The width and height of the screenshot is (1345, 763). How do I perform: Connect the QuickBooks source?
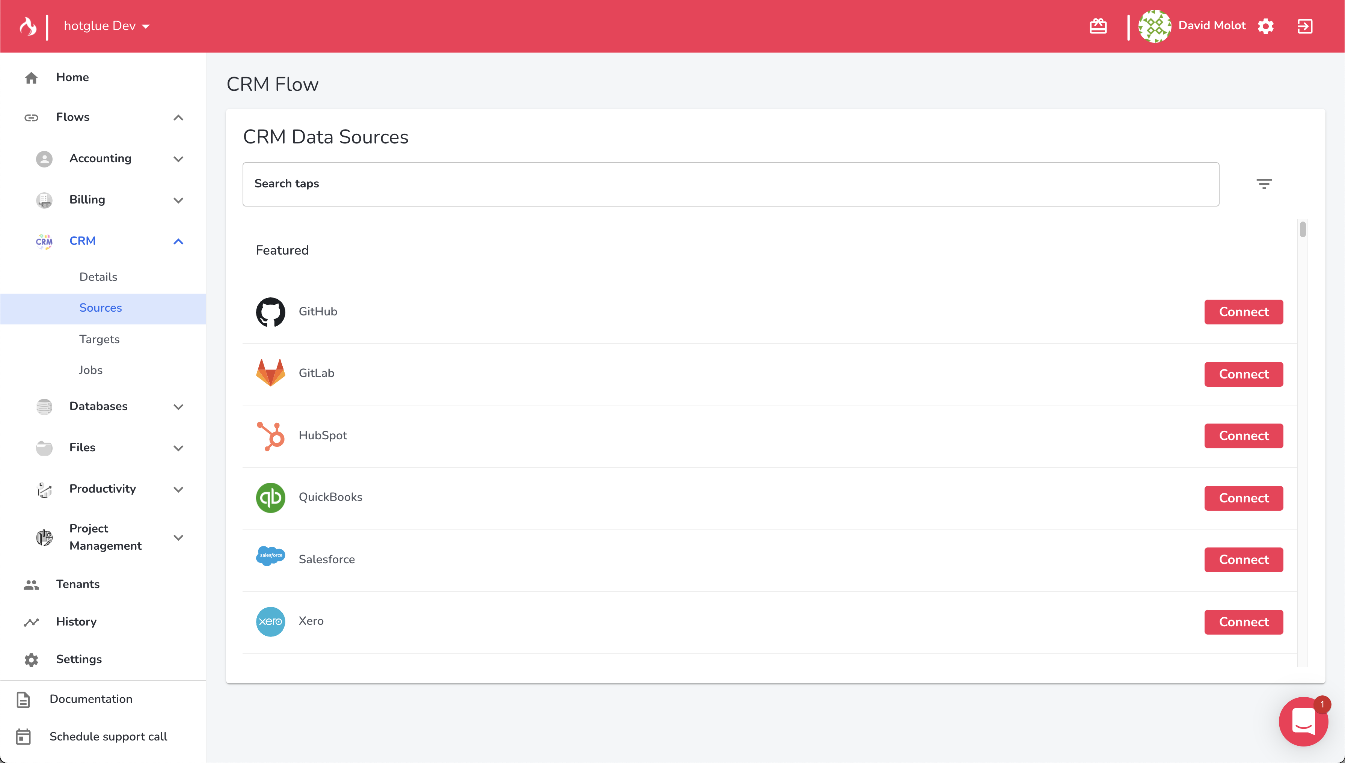(1243, 498)
